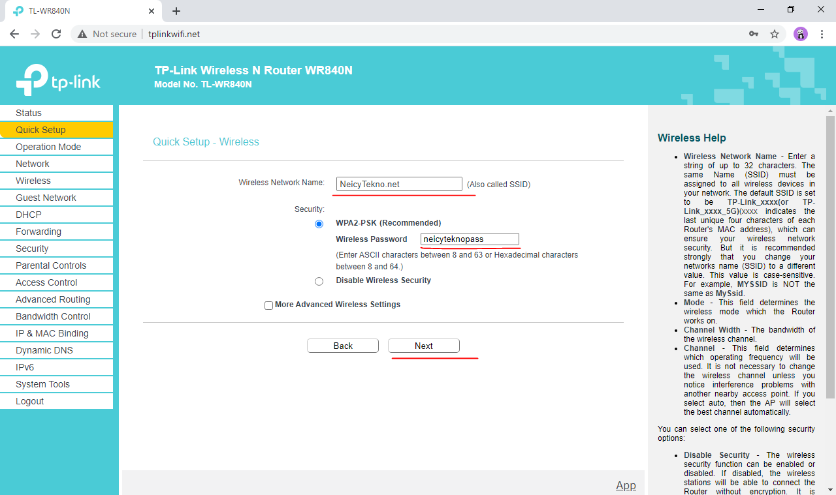Image resolution: width=836 pixels, height=495 pixels.
Task: Open the IPv6 menu
Action: pos(56,367)
